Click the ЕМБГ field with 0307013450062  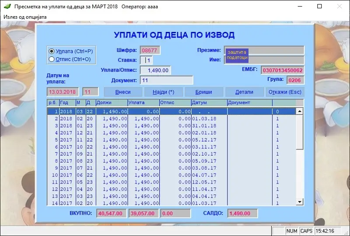pyautogui.click(x=283, y=70)
